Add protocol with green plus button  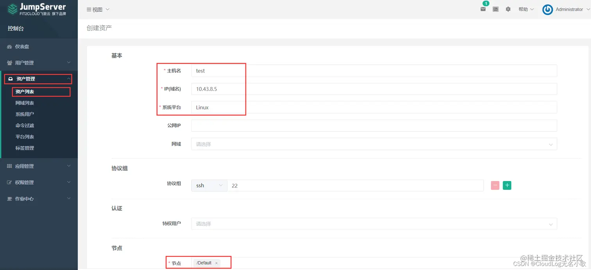coord(507,185)
